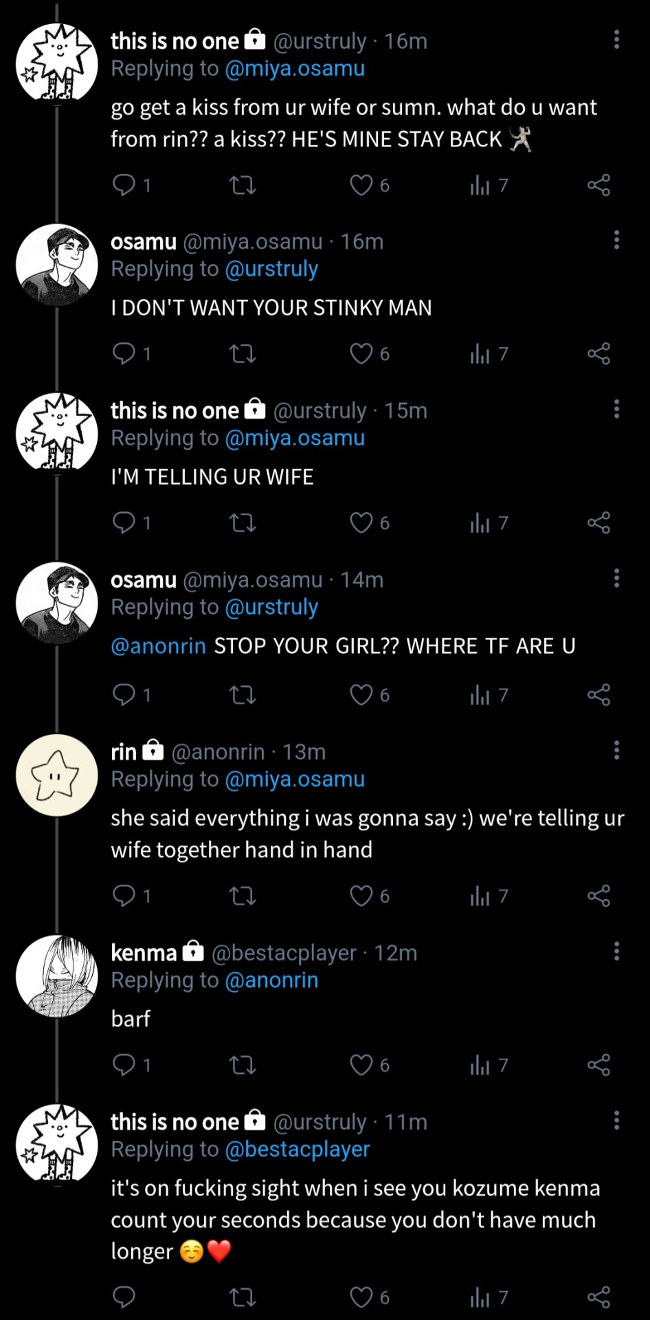Open the @anonrin mention in osamu's tweet
This screenshot has width=650, height=1320.
(158, 646)
